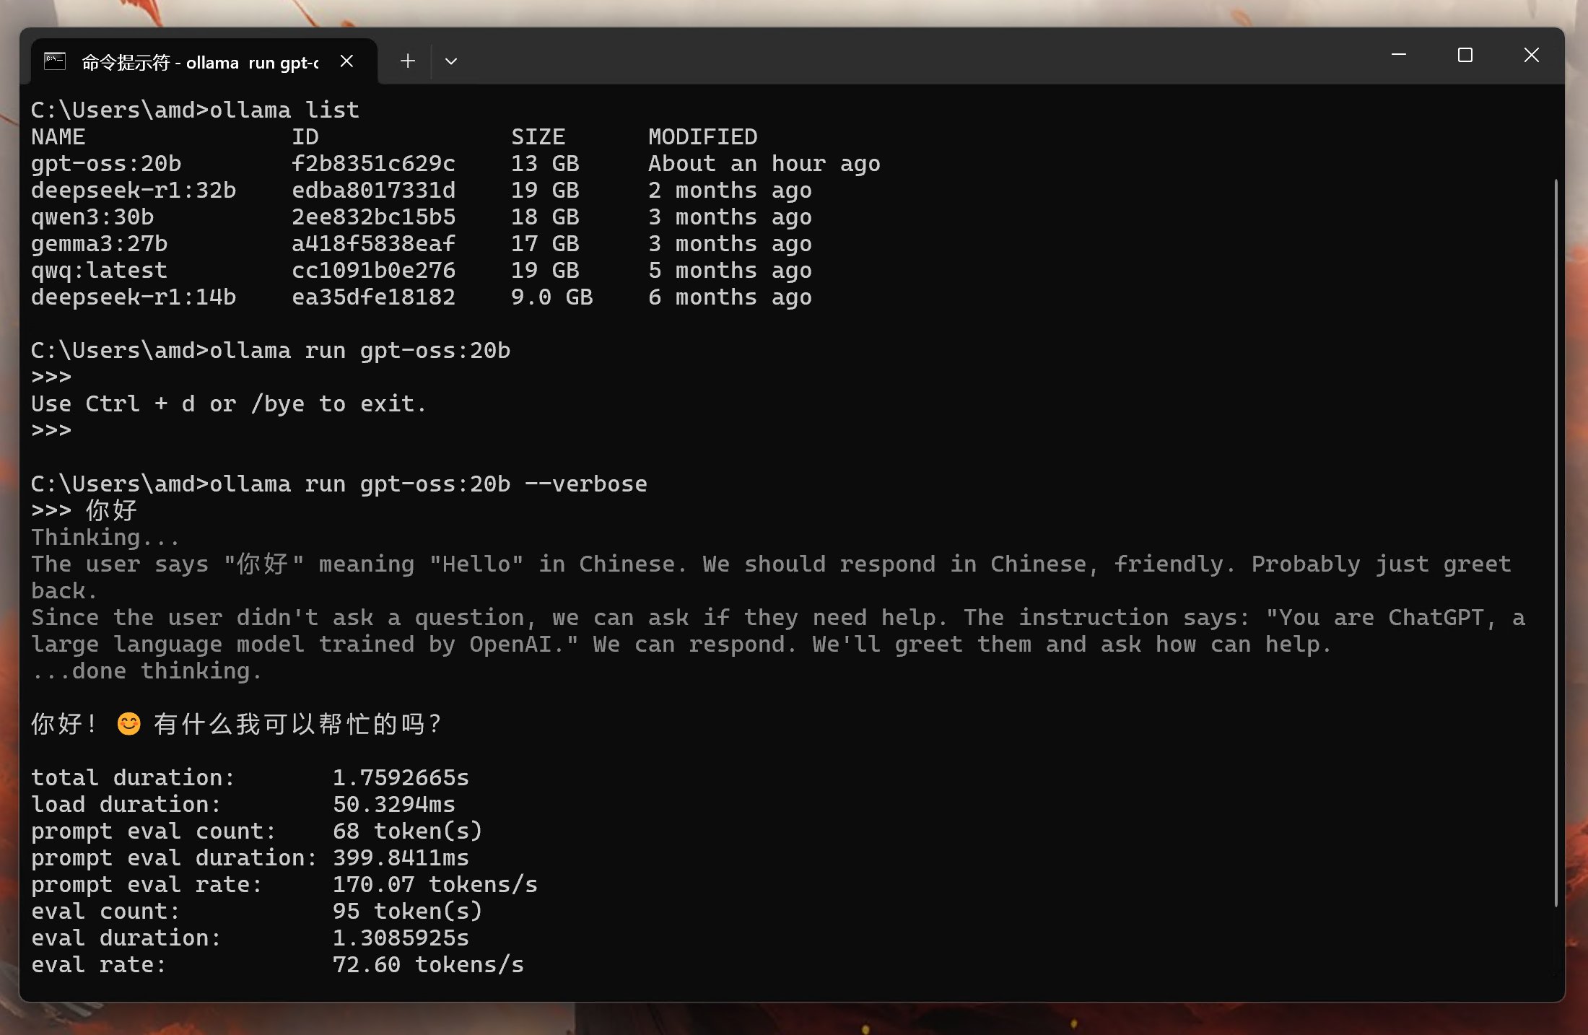This screenshot has width=1588, height=1035.
Task: Click the qwen3:30b model name
Action: [92, 217]
